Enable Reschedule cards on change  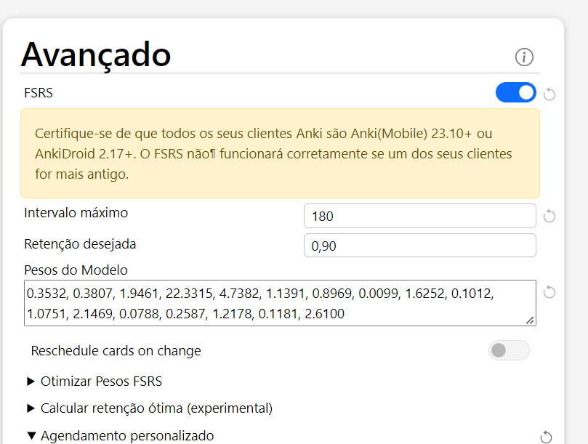pos(509,350)
